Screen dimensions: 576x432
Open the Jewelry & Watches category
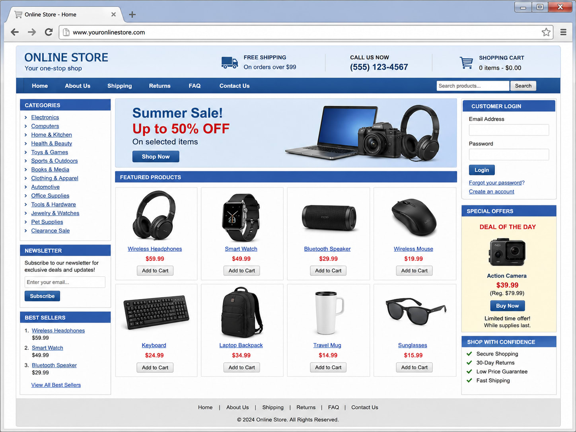[x=55, y=213]
